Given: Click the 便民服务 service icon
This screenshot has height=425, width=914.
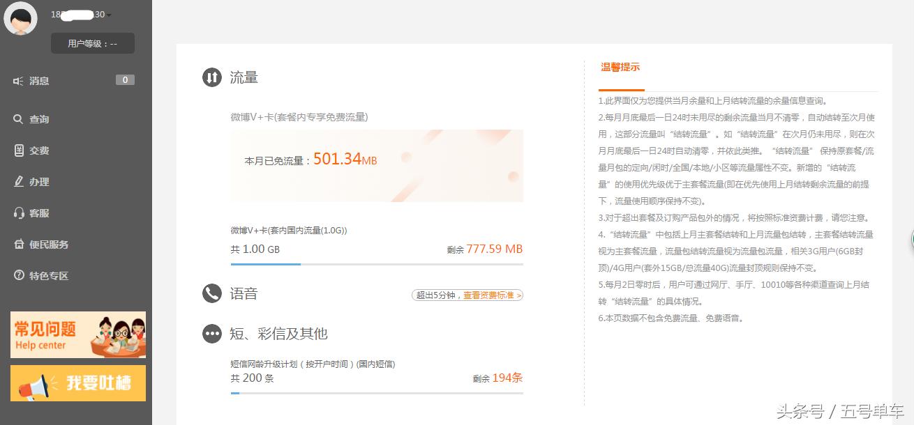Looking at the screenshot, I should [18, 245].
